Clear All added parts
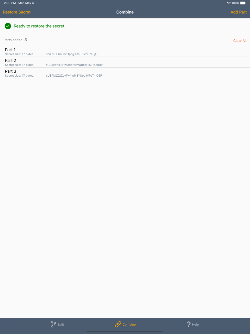 tap(240, 41)
